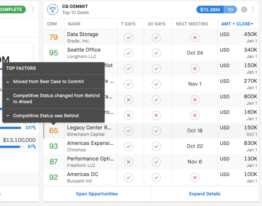Screen dimensions: 262x206
Task: Click the Nov 6 next meeting date
Action: 195,162
